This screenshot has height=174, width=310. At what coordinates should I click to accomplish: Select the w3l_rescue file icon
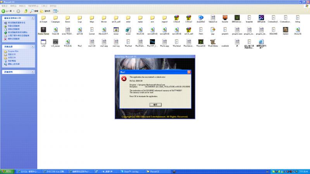point(55,43)
